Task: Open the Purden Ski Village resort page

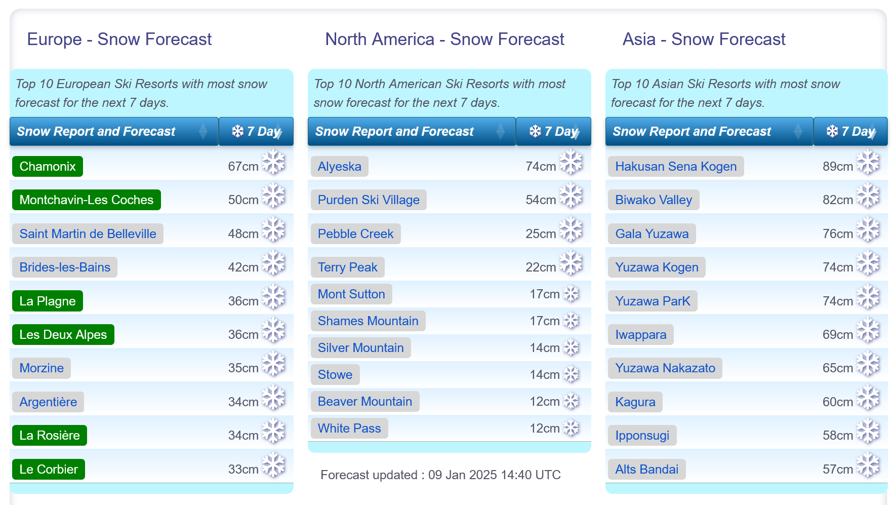Action: tap(369, 200)
